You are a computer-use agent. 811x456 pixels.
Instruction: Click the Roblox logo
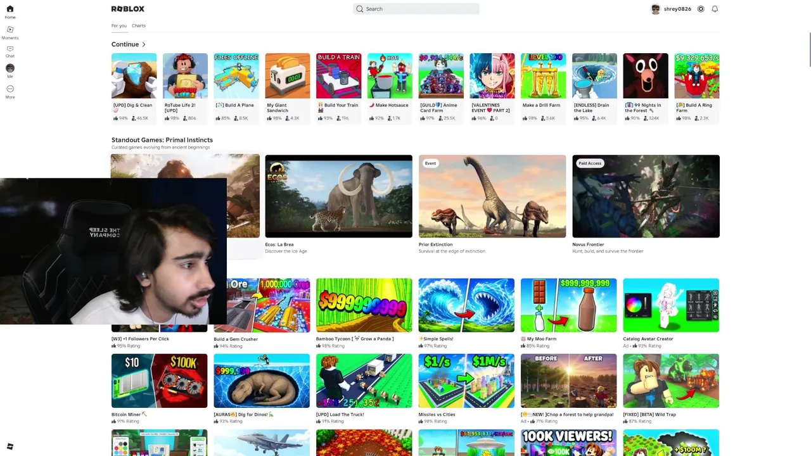pos(128,9)
